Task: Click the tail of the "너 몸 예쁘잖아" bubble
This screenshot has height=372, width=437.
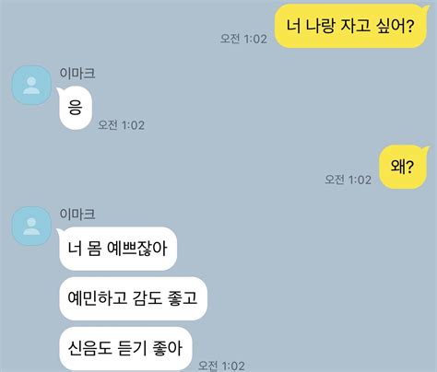Action: pyautogui.click(x=59, y=230)
